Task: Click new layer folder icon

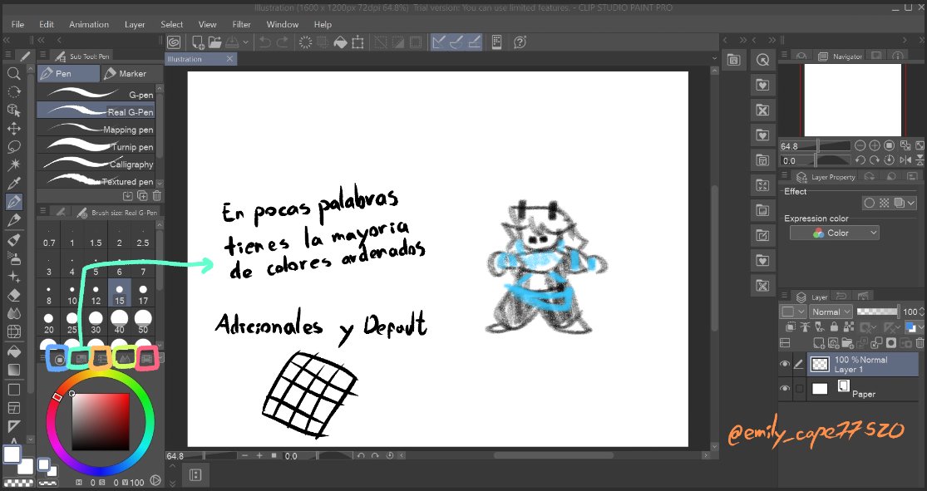Action: point(847,342)
